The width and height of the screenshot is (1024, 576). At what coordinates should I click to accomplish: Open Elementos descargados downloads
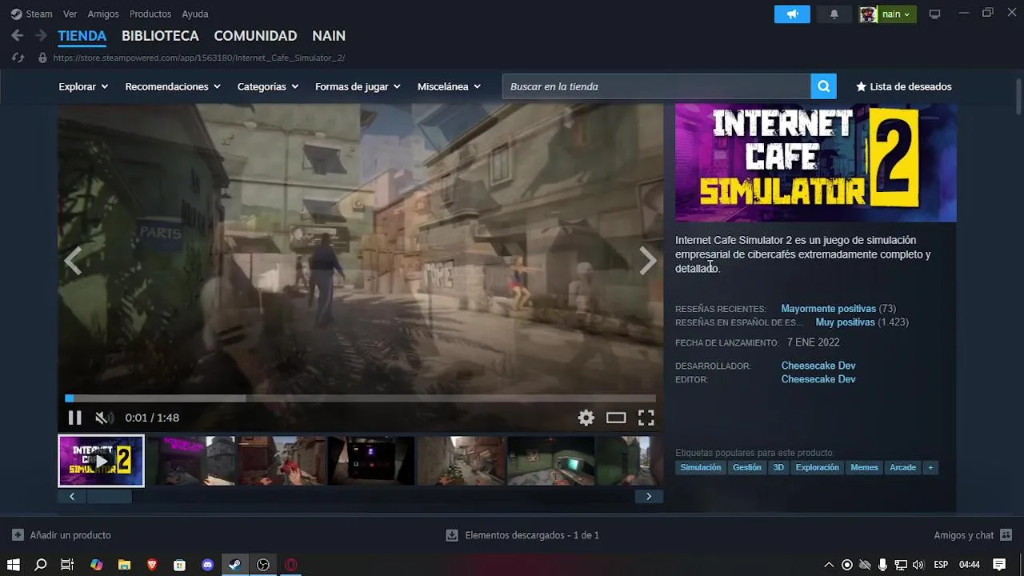click(522, 535)
